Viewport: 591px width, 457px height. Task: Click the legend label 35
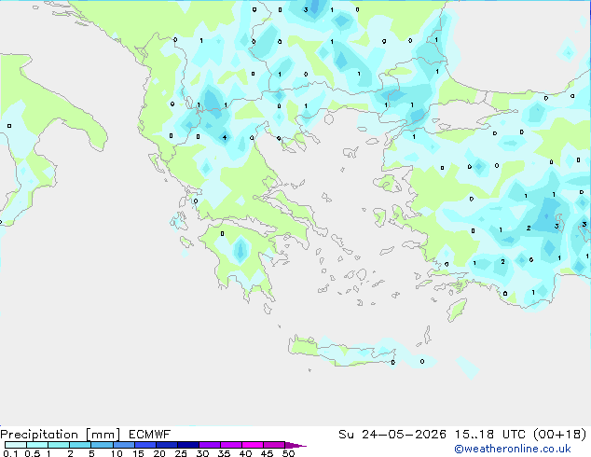pos(224,453)
